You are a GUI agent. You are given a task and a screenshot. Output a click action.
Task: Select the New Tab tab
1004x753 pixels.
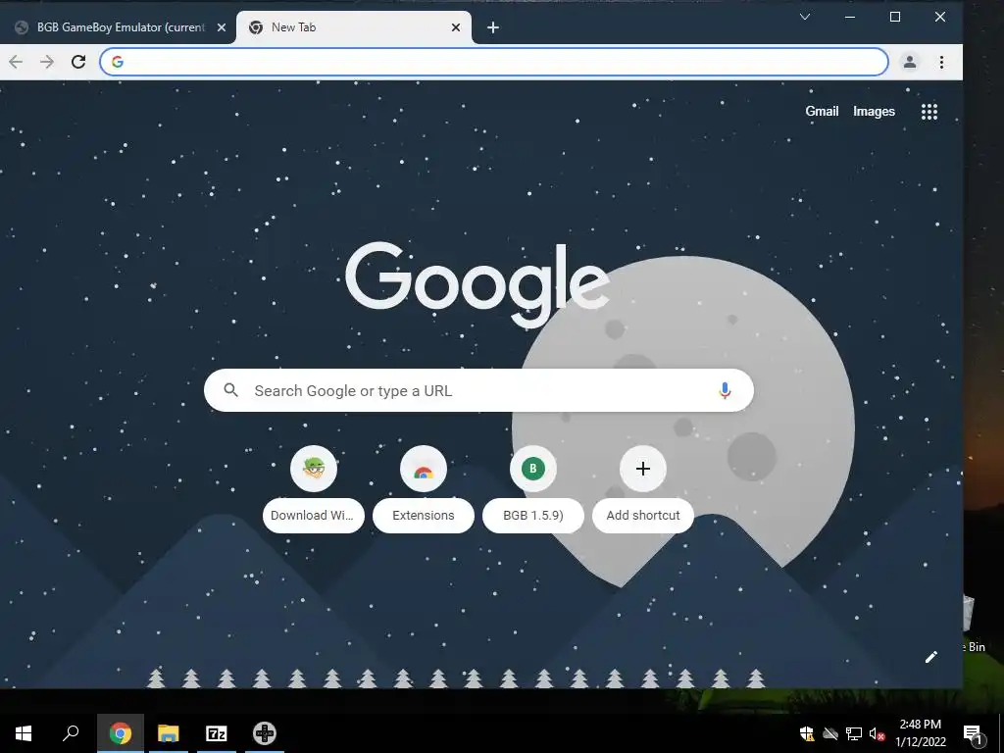click(353, 27)
